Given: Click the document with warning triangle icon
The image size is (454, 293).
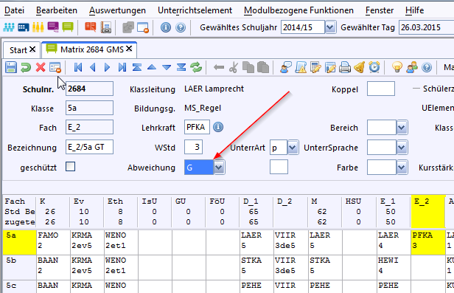Looking at the screenshot, I should (301, 67).
